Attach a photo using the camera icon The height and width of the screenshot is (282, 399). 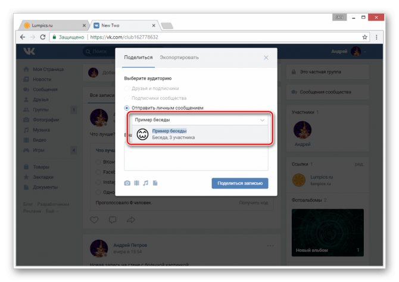point(127,183)
